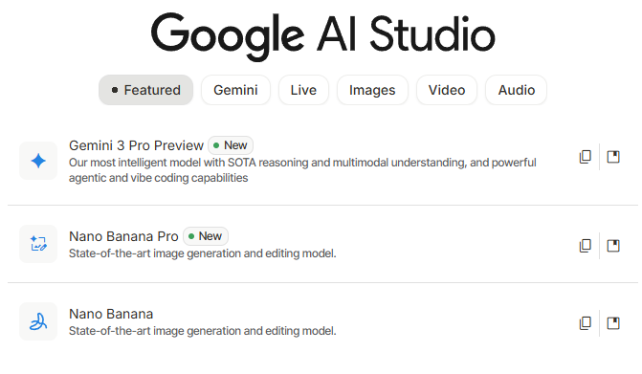Switch to the Gemini tab

click(x=235, y=90)
